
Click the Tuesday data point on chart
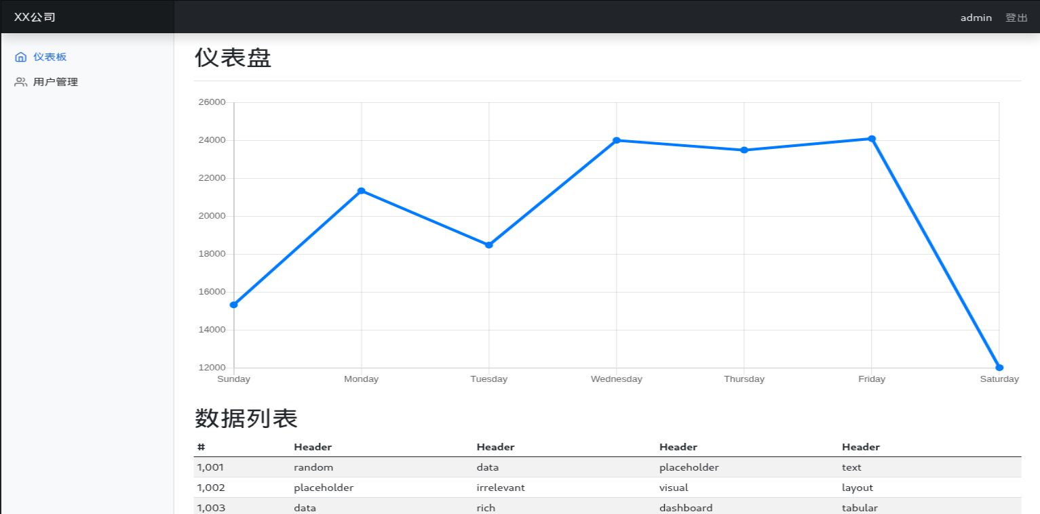point(489,245)
